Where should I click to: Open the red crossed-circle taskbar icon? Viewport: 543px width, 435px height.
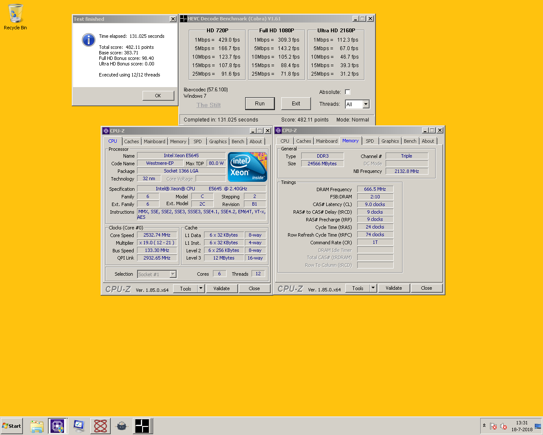coord(101,426)
